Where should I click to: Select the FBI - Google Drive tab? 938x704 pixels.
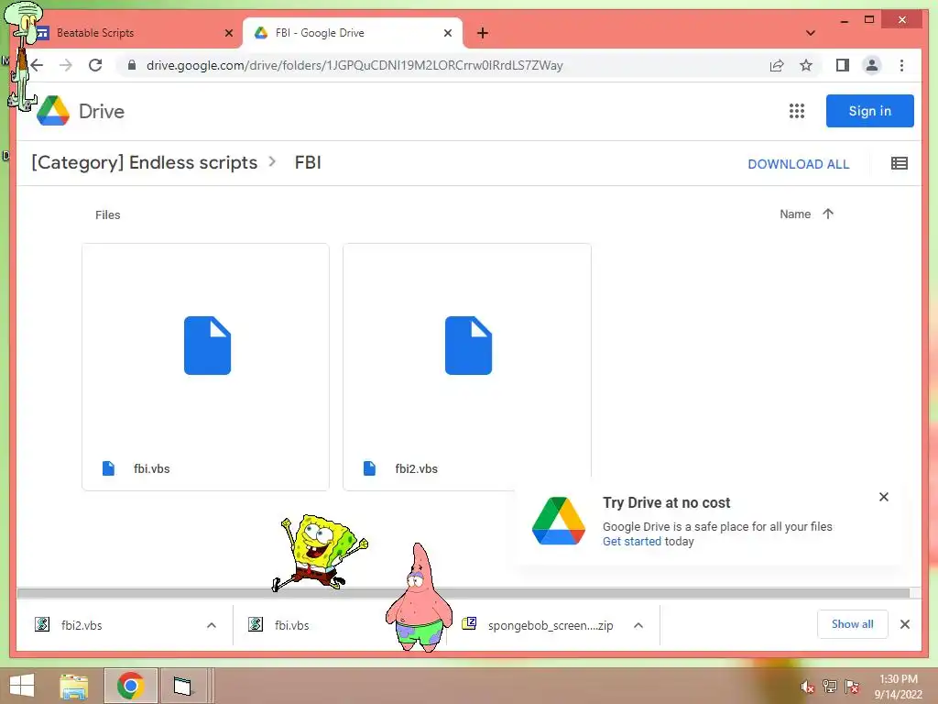[x=353, y=33]
